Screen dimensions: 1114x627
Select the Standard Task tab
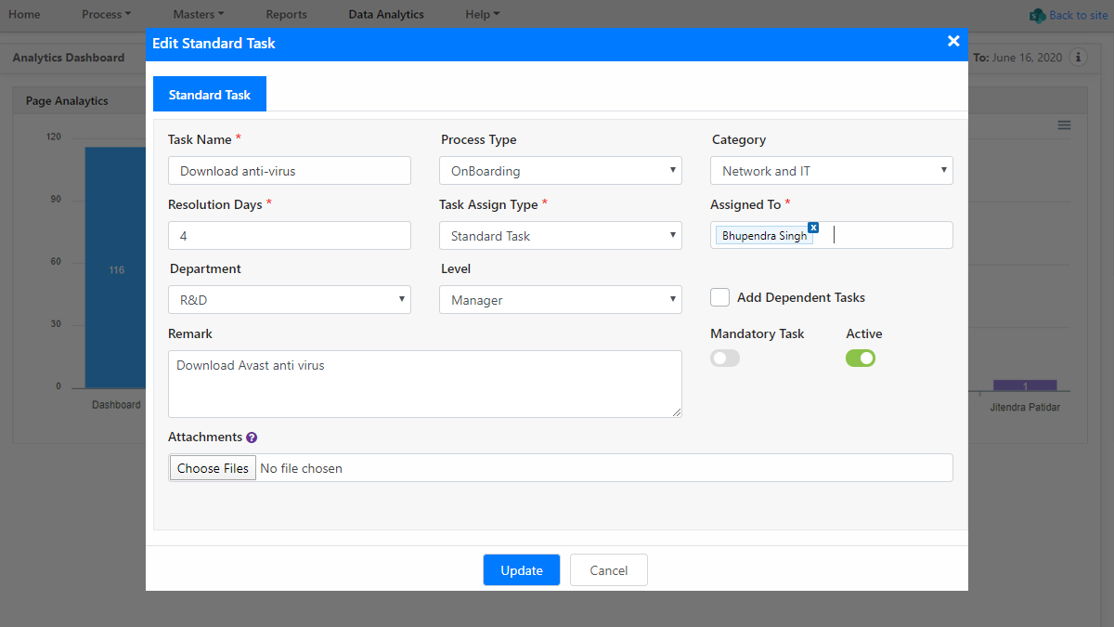(209, 93)
